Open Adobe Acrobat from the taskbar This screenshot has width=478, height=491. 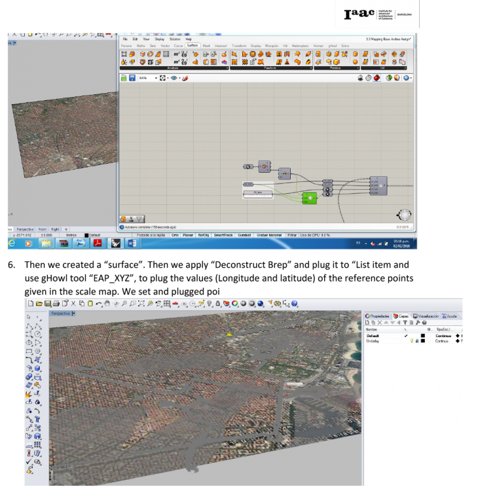pyautogui.click(x=97, y=243)
